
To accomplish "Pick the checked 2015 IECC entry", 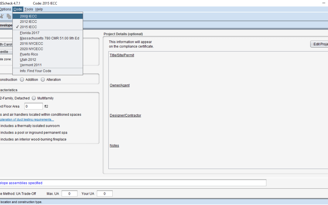I will 29,27.
